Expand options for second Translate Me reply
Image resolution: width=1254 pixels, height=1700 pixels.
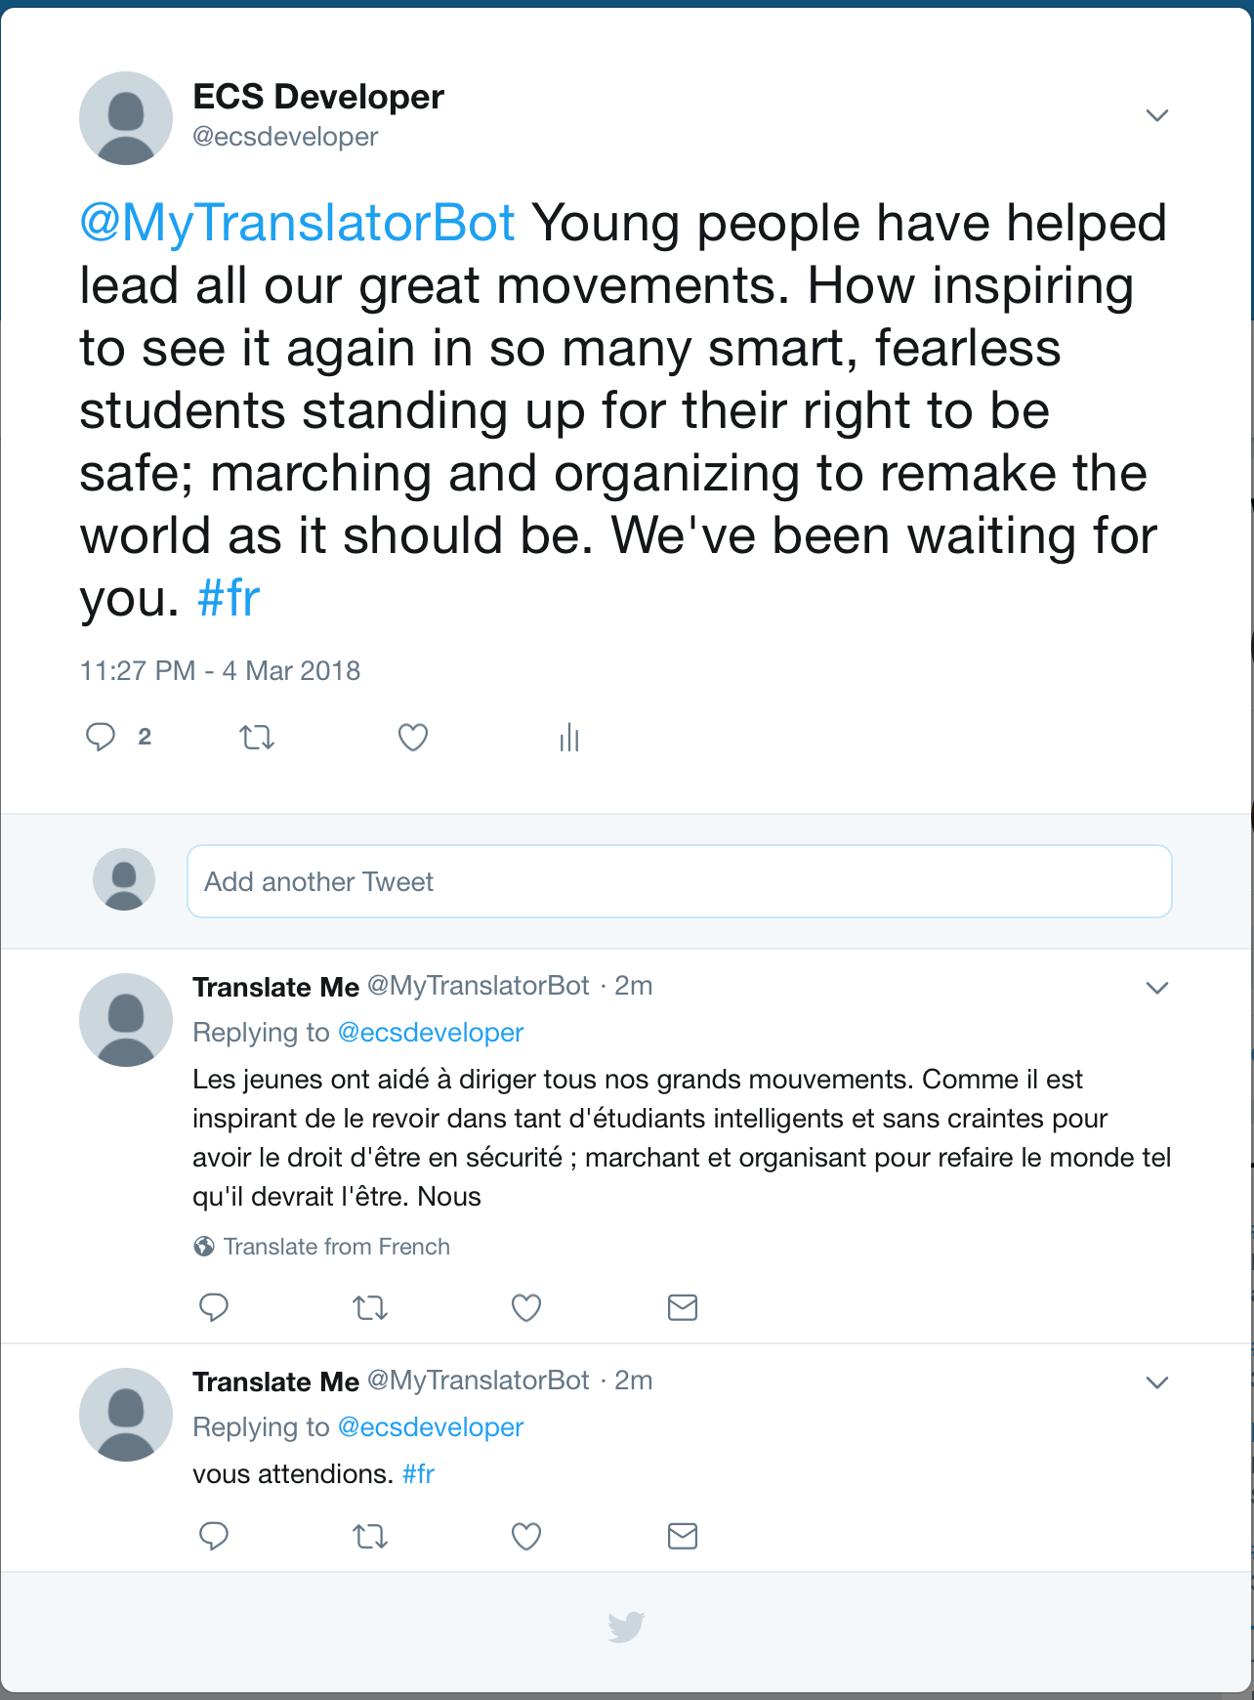(1157, 1382)
